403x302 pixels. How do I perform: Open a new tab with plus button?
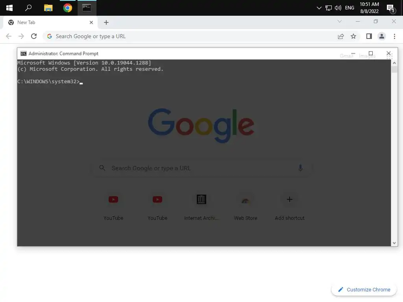(x=106, y=22)
